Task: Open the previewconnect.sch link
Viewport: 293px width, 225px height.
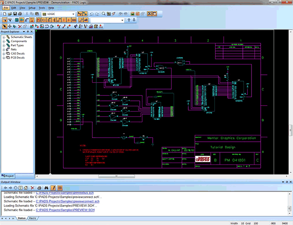Action: tap(67, 201)
